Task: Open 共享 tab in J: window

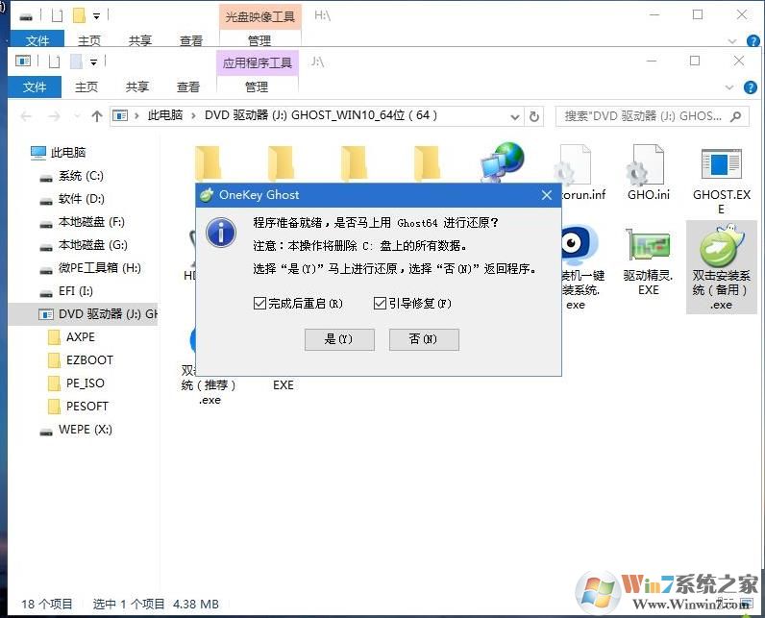Action: click(x=137, y=87)
